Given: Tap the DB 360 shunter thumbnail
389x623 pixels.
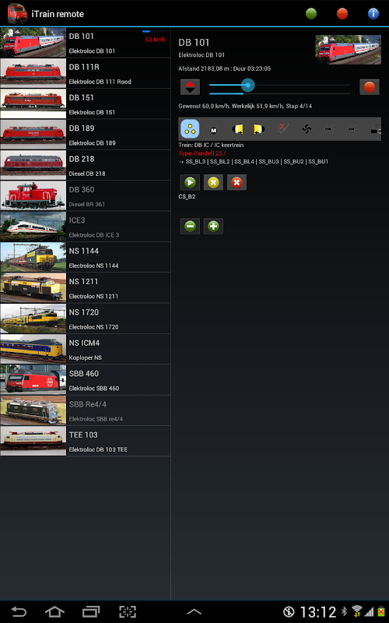Looking at the screenshot, I should 33,196.
